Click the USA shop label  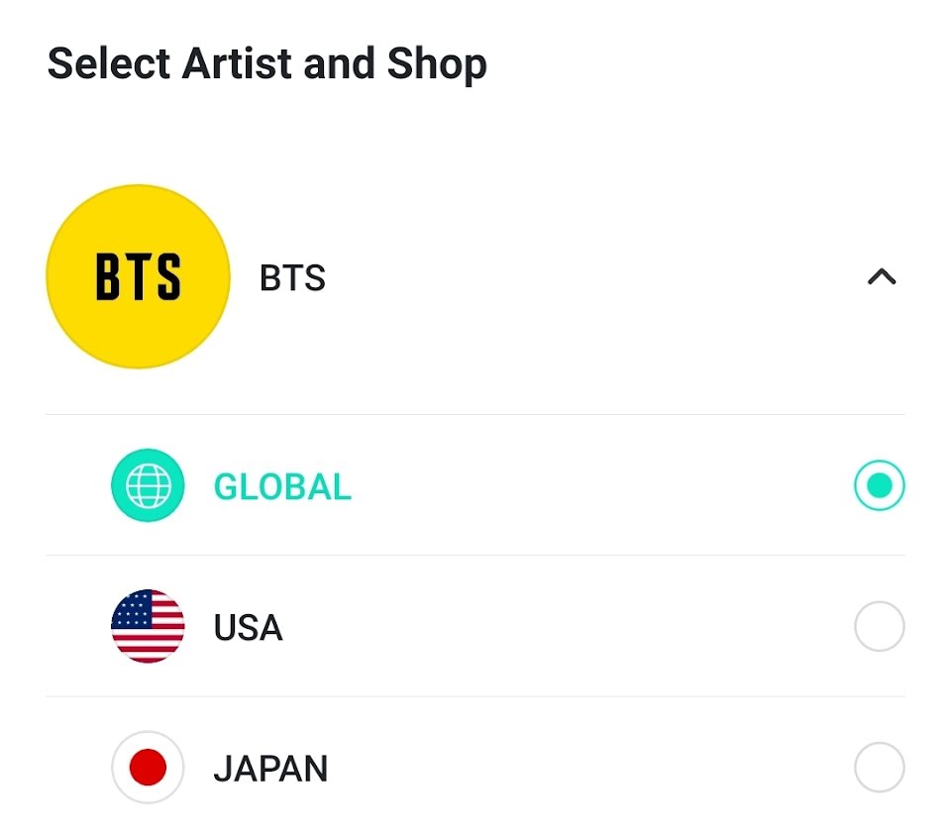[248, 627]
